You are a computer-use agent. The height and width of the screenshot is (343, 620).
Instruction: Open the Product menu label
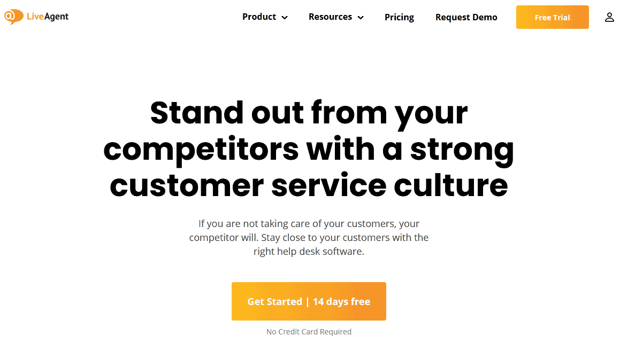pyautogui.click(x=259, y=17)
